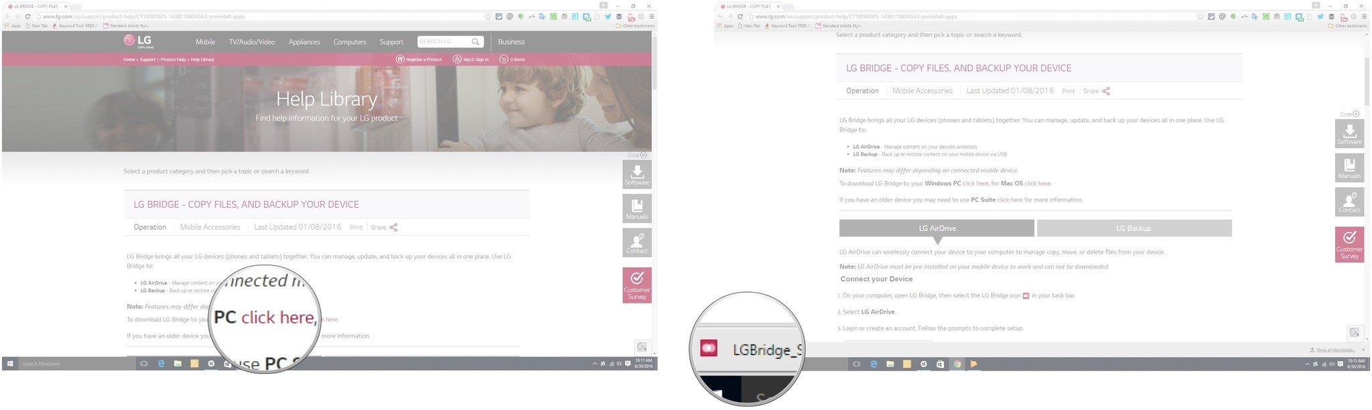Open the Computers navigation menu
The width and height of the screenshot is (1372, 410).
tap(350, 42)
